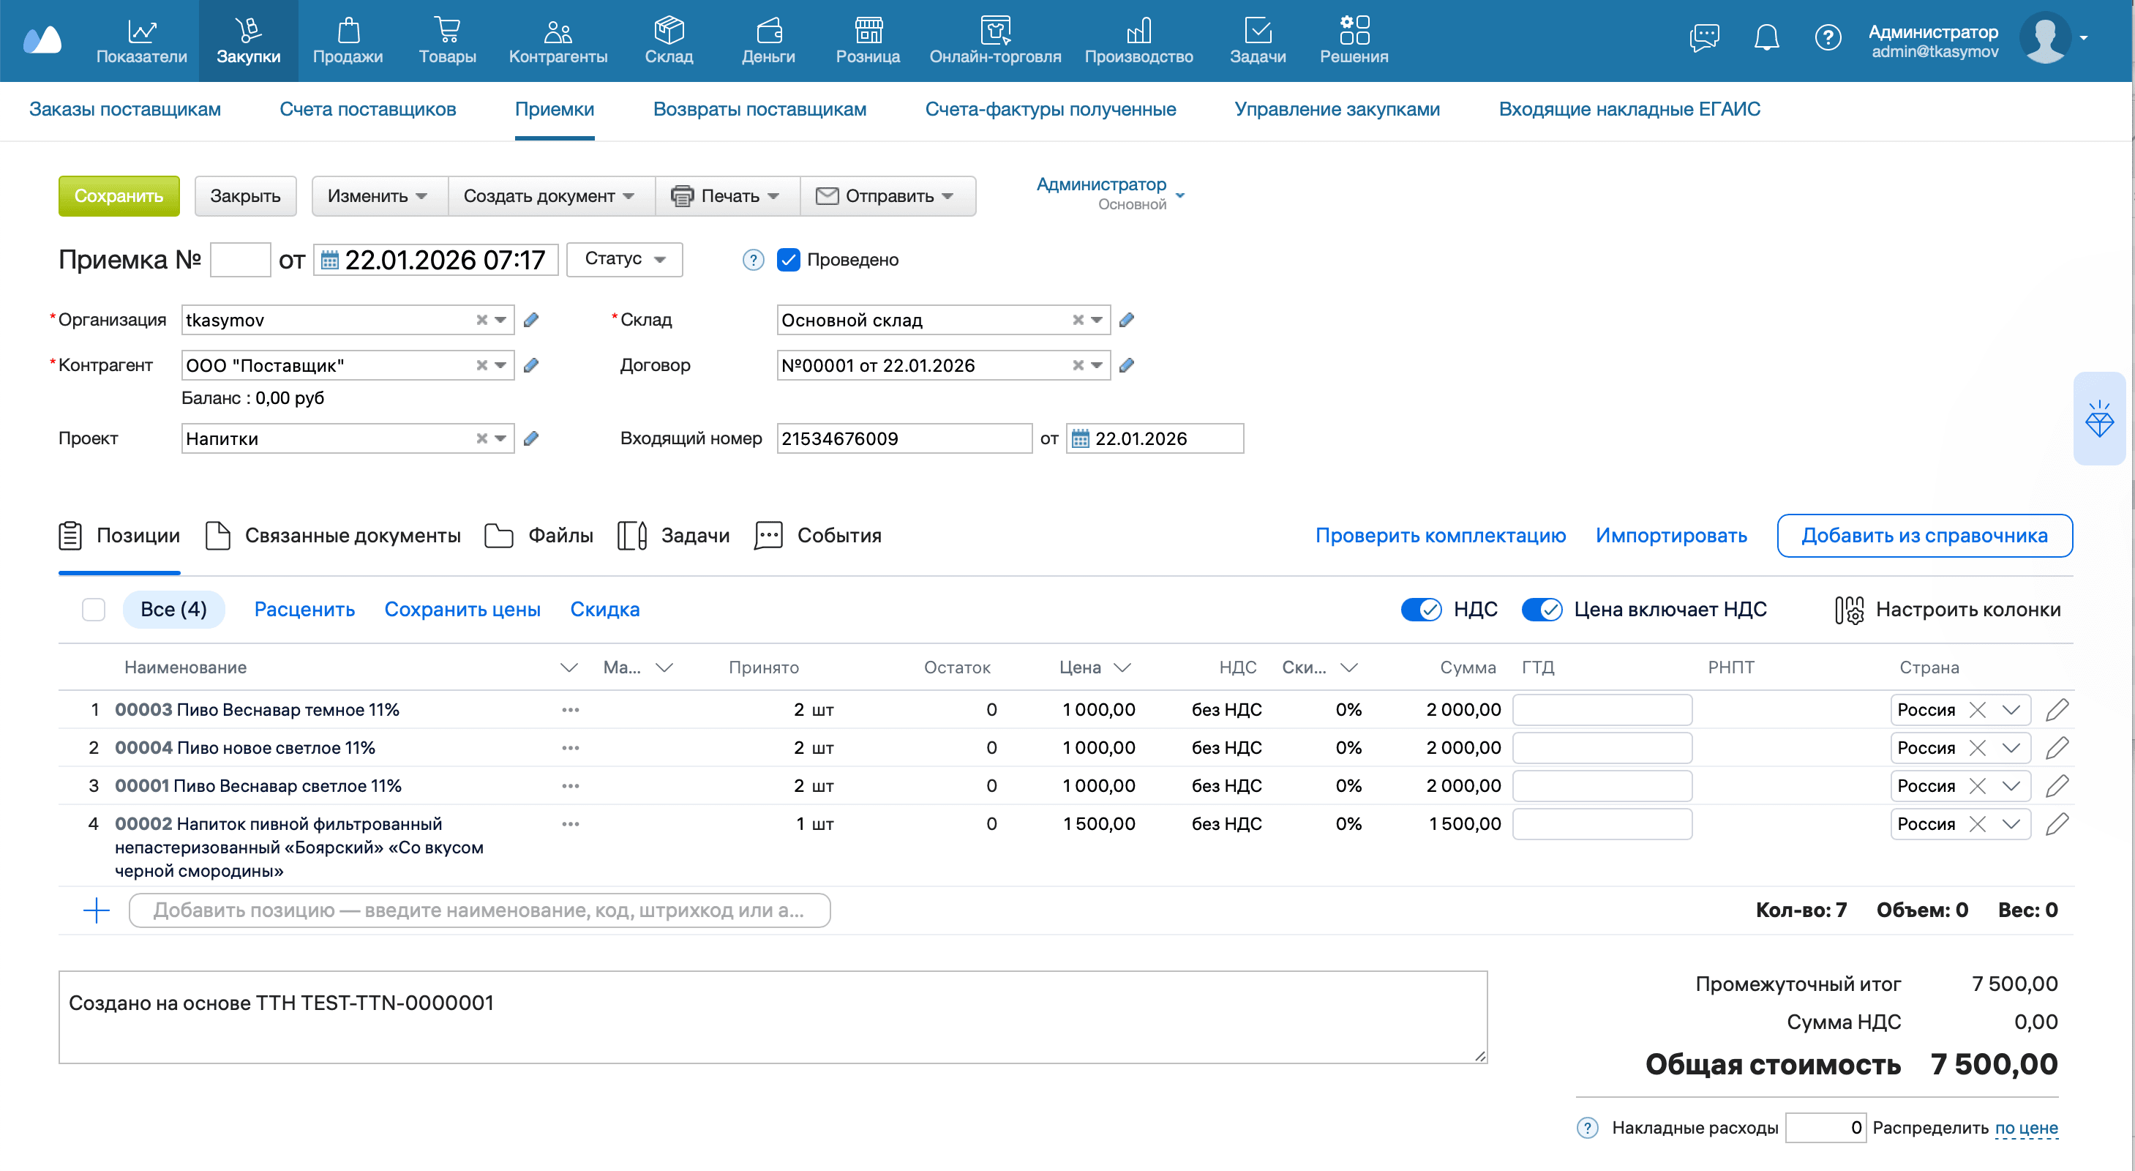The height and width of the screenshot is (1171, 2135).
Task: Click the chat messages icon in header
Action: tap(1704, 38)
